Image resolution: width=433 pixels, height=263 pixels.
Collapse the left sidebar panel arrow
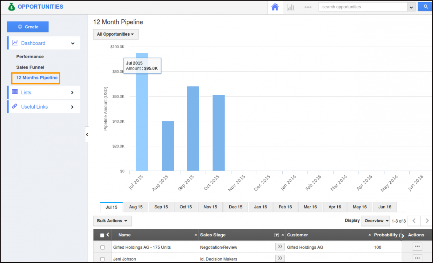(87, 134)
